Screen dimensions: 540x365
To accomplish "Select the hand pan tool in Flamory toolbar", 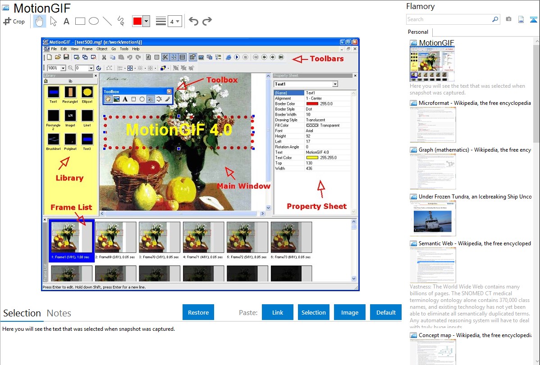I will (39, 21).
